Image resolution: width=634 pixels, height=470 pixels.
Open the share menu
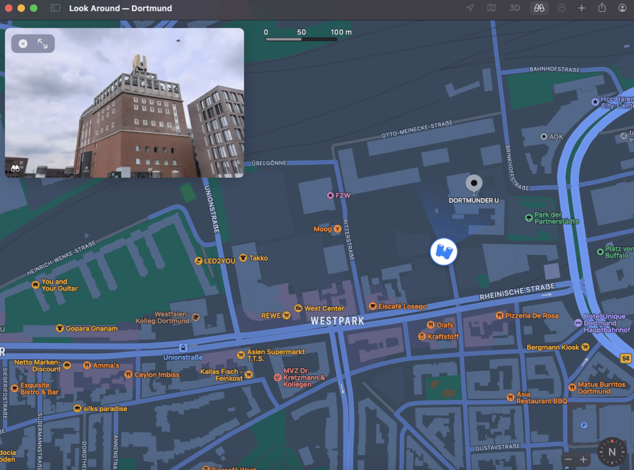point(602,8)
